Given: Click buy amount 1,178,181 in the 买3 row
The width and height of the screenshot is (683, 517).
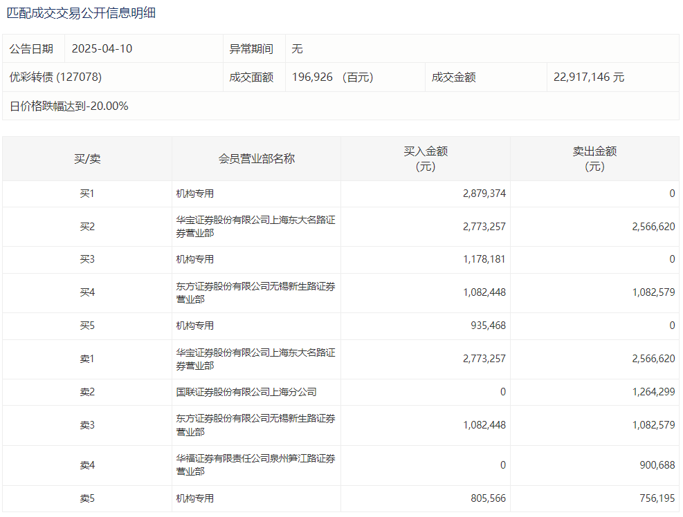Looking at the screenshot, I should [484, 259].
